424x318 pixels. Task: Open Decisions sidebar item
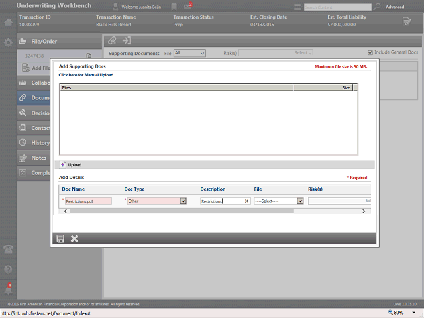[x=34, y=113]
